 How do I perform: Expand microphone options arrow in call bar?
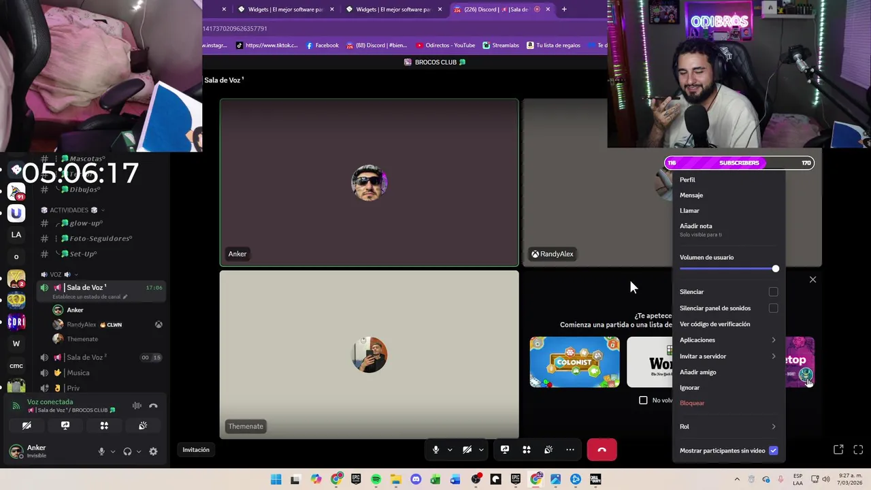(x=450, y=450)
